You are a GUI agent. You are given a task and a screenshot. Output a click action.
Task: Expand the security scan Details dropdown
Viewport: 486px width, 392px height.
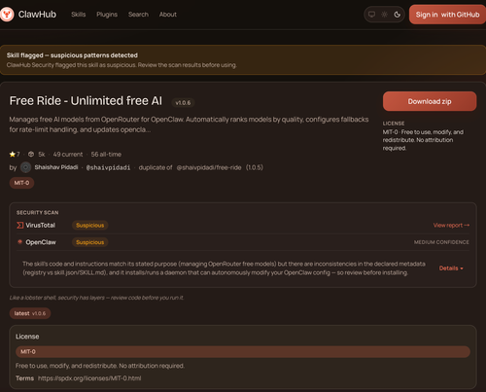click(x=451, y=268)
